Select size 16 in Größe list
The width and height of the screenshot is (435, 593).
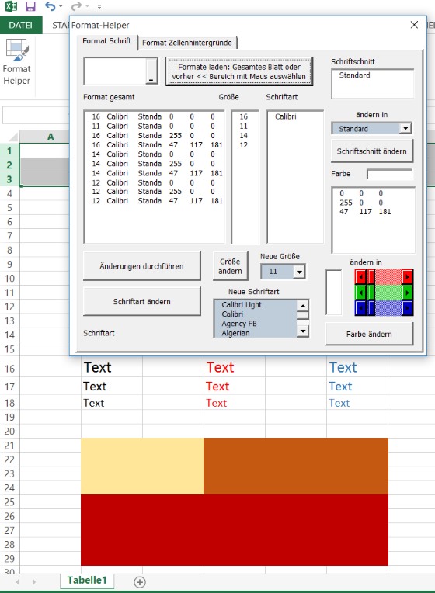[243, 116]
